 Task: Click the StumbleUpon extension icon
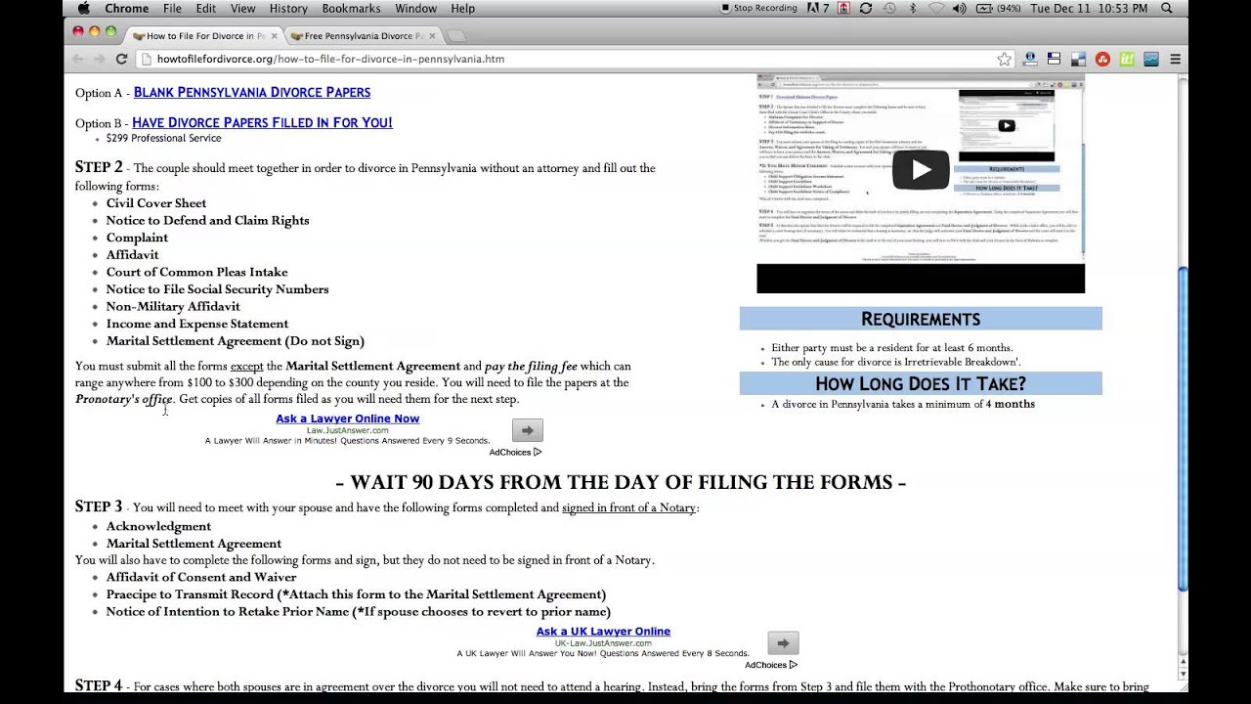(x=1102, y=59)
